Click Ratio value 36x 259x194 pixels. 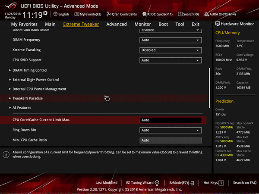(x=218, y=74)
